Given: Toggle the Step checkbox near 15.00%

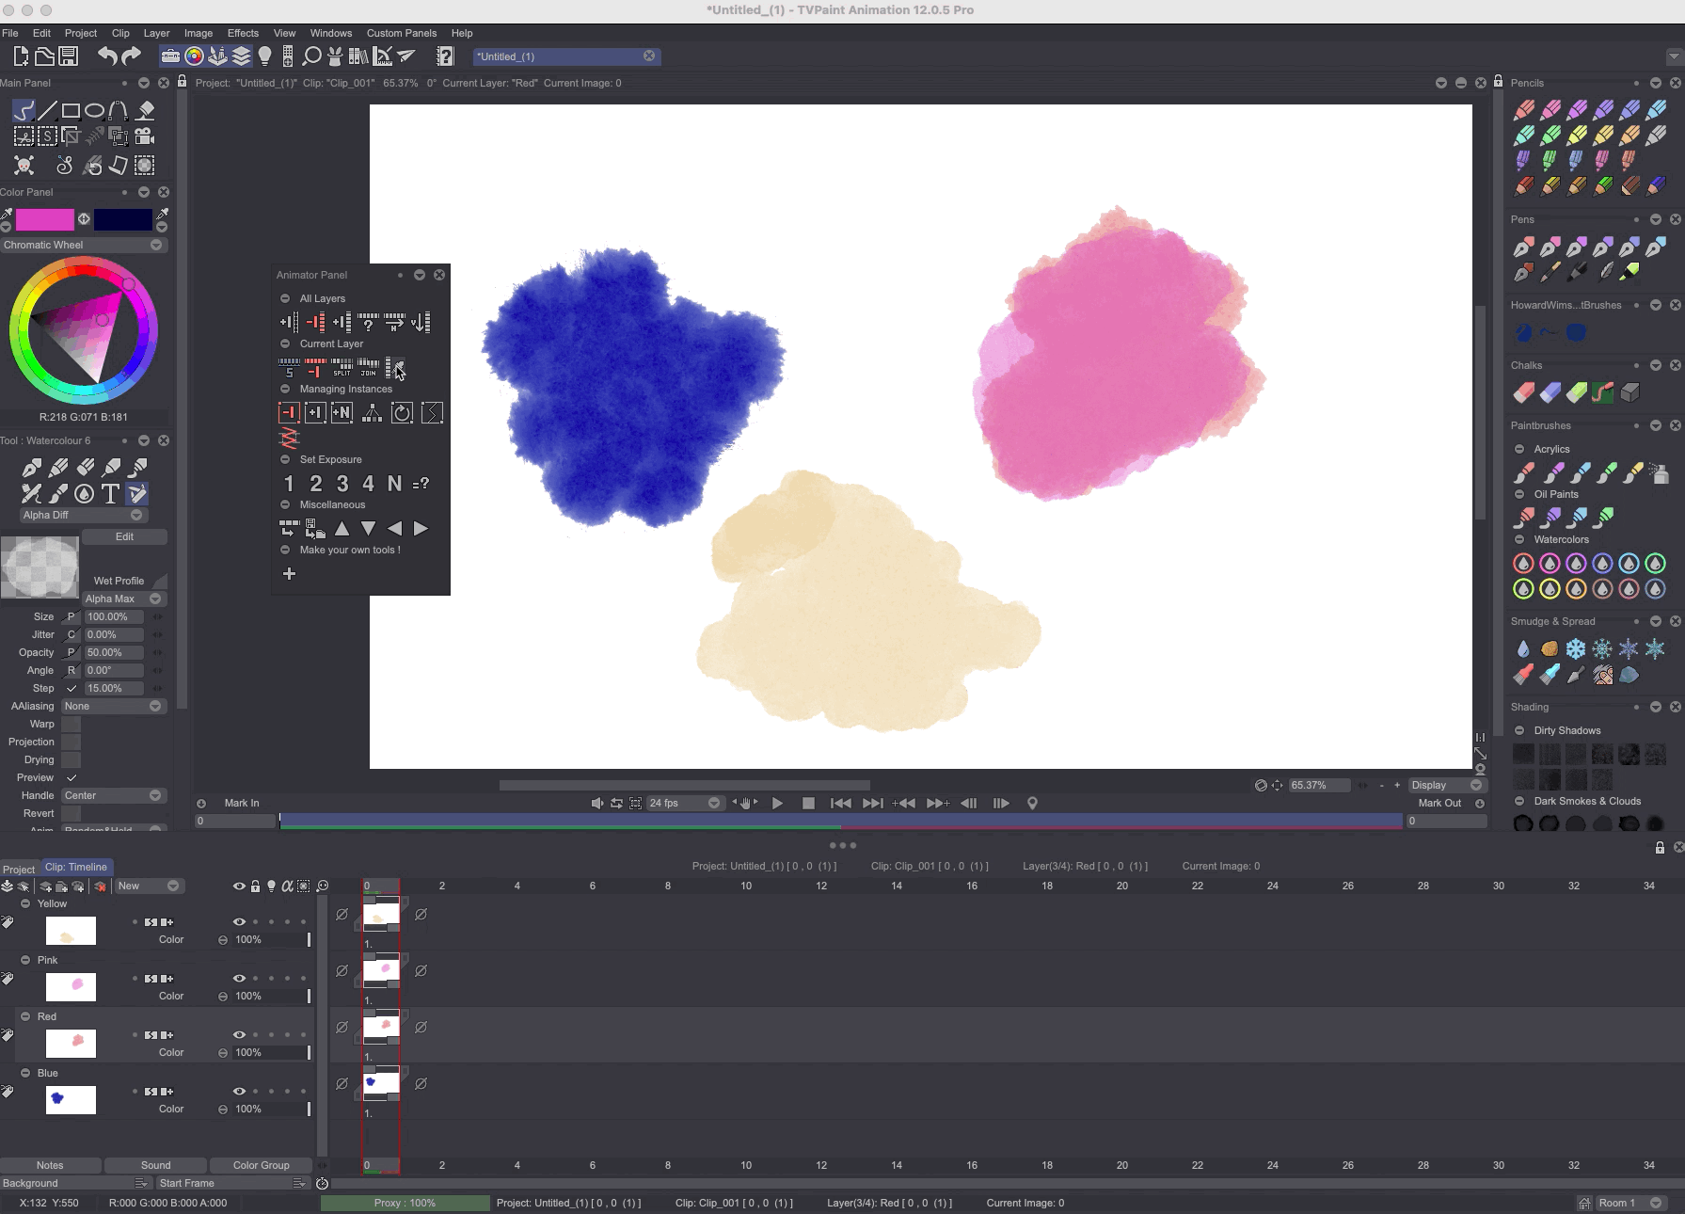Looking at the screenshot, I should 72,688.
